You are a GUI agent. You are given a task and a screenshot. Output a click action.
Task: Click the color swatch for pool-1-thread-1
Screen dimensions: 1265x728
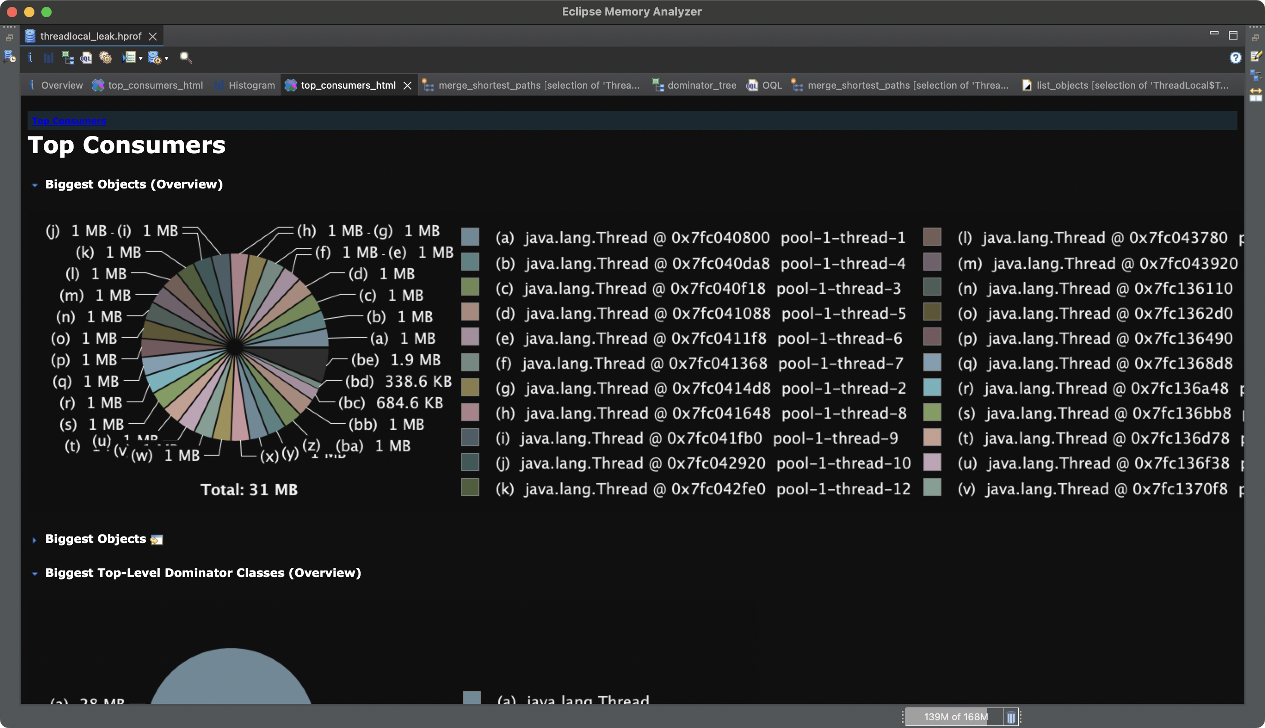click(470, 237)
